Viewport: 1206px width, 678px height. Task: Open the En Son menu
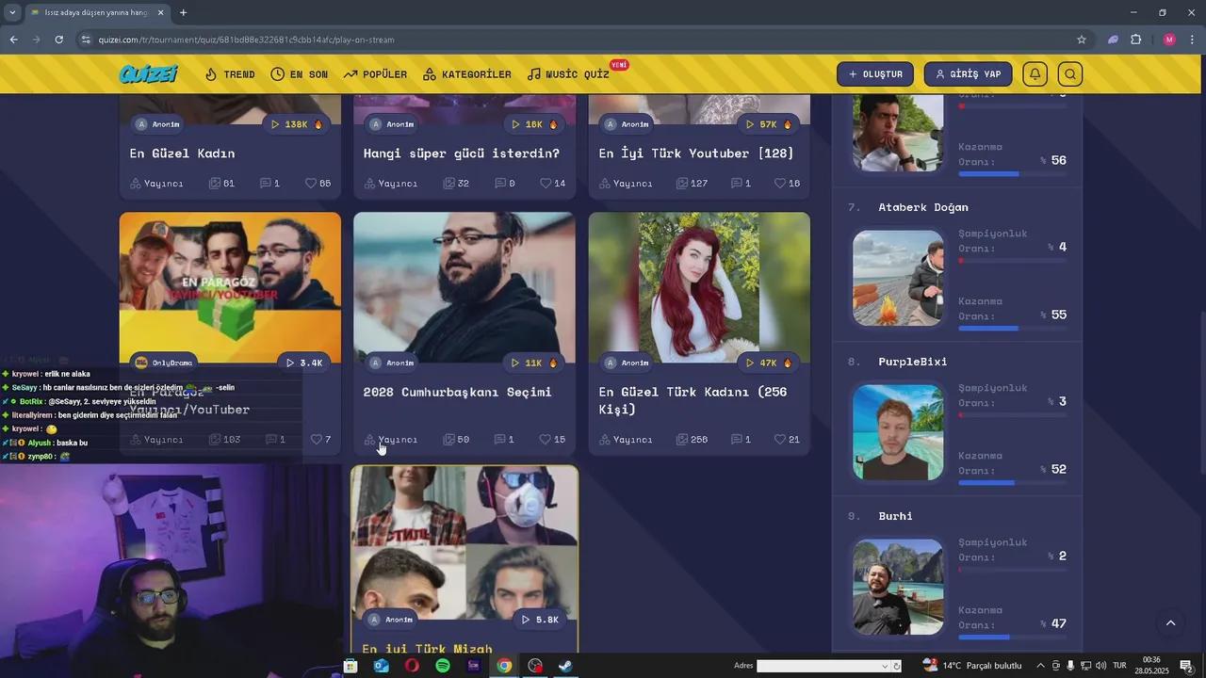tap(300, 74)
